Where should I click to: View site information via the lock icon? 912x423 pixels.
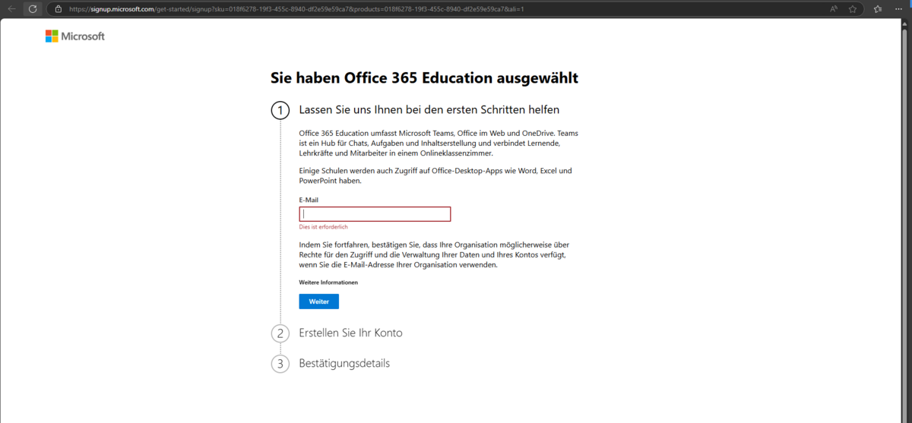point(58,9)
